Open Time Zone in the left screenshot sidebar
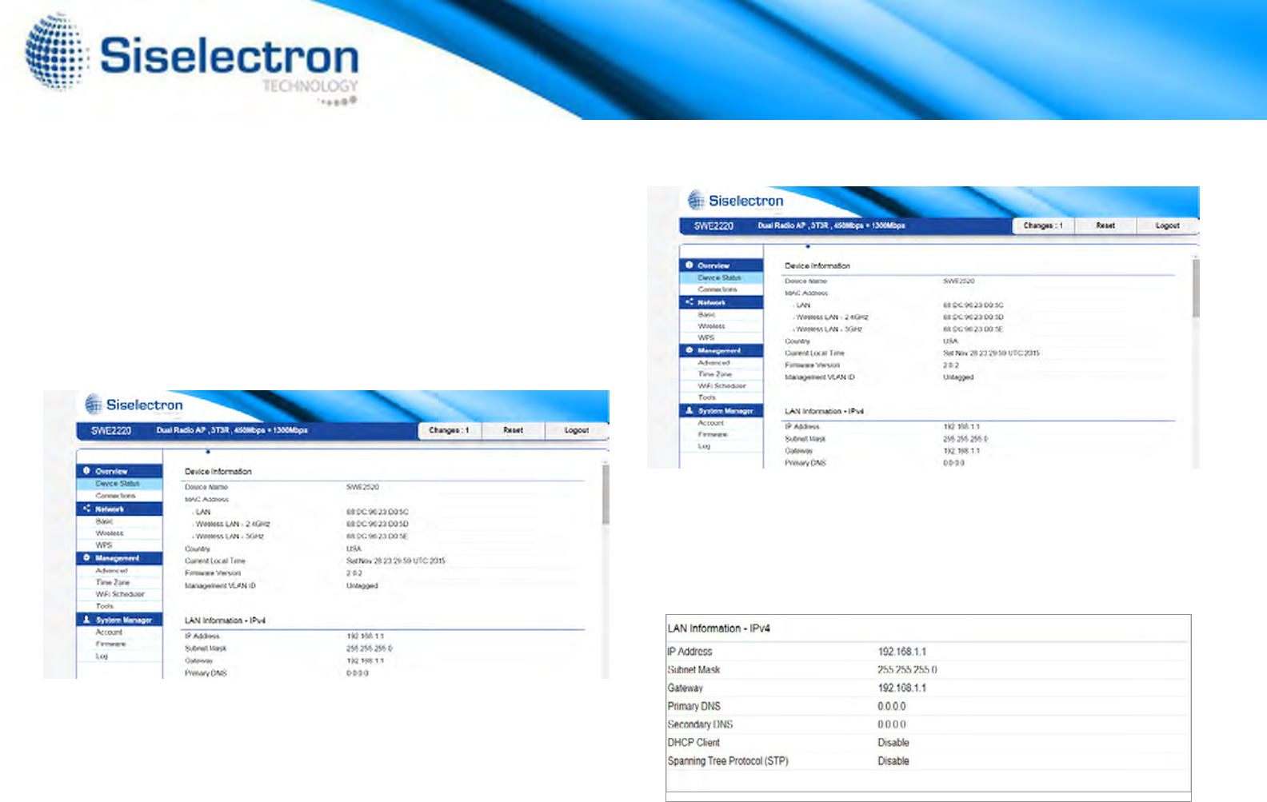 119,583
